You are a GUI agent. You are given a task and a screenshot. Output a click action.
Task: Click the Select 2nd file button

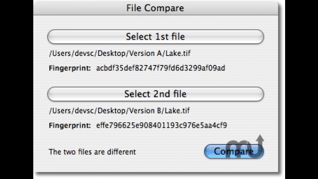coord(155,94)
